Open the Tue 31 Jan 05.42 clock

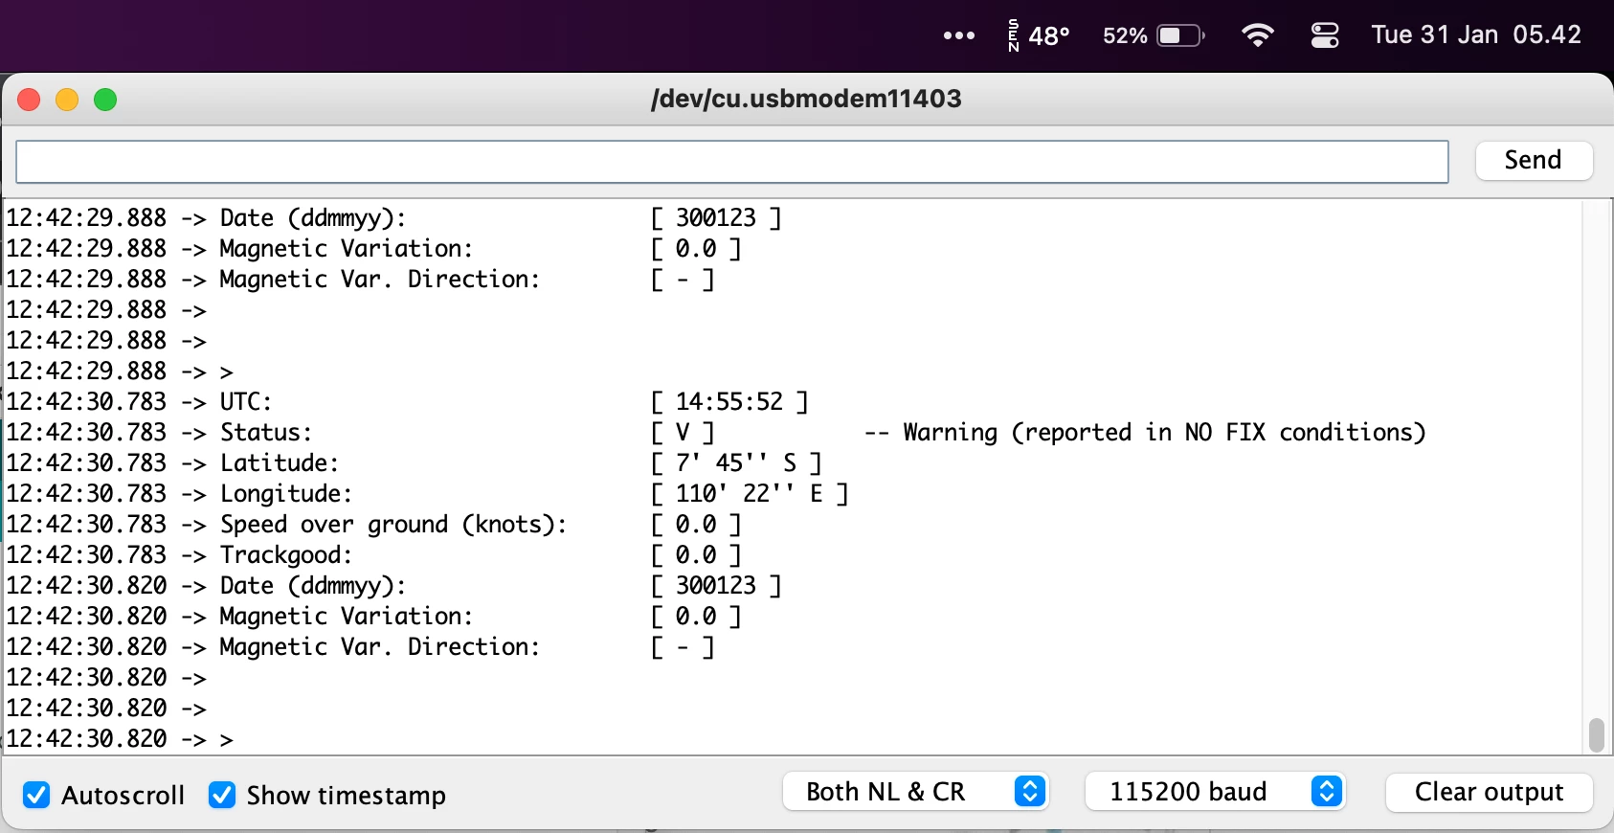[x=1476, y=34]
